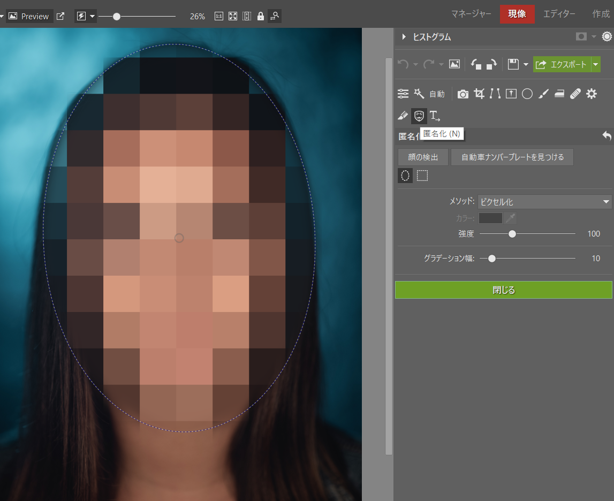Click the gear settings tool icon

point(592,94)
